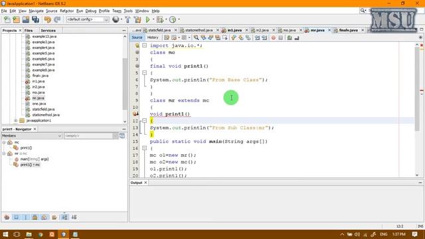Select staticmethod.java in Projects tree
The image size is (425, 239).
tap(46, 115)
